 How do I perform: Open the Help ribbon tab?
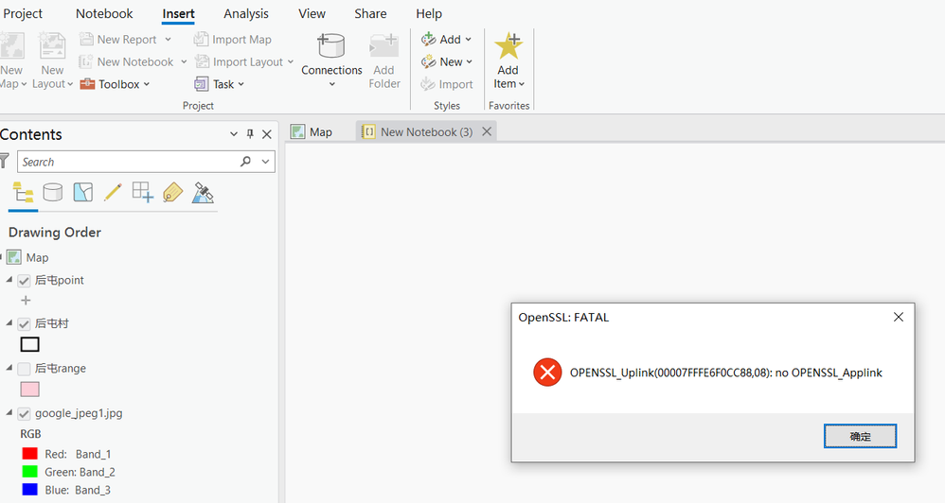[429, 13]
